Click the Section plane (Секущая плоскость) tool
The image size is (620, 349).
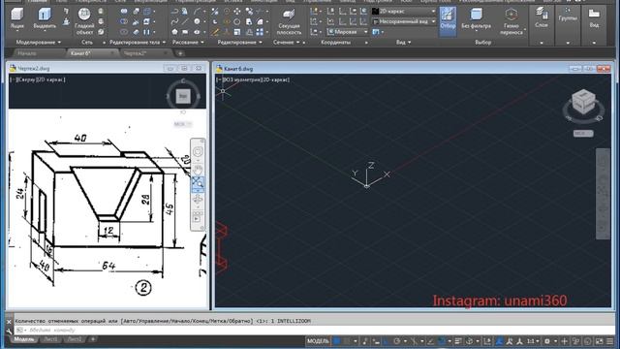289,21
